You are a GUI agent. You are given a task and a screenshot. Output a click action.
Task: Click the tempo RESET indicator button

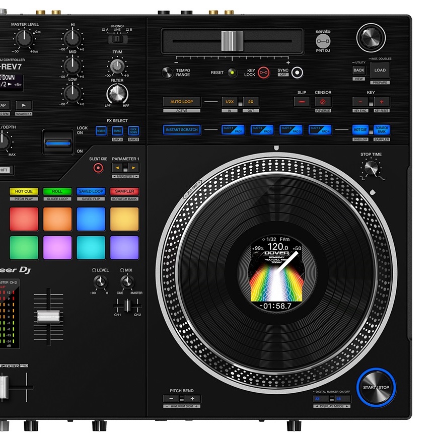232,73
